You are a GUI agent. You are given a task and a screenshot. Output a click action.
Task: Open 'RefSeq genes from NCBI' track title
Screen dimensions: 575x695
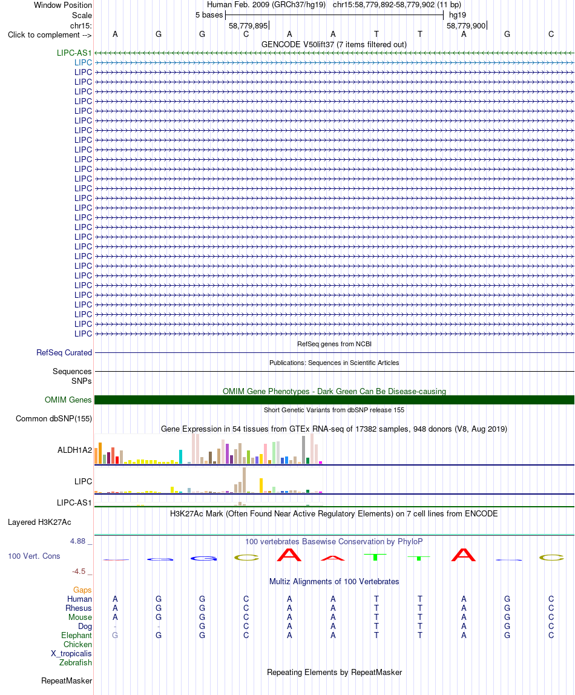[334, 344]
